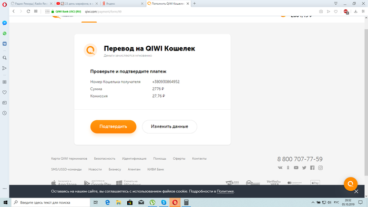Open QIWI VK social icon
Image resolution: width=368 pixels, height=207 pixels.
click(x=280, y=168)
